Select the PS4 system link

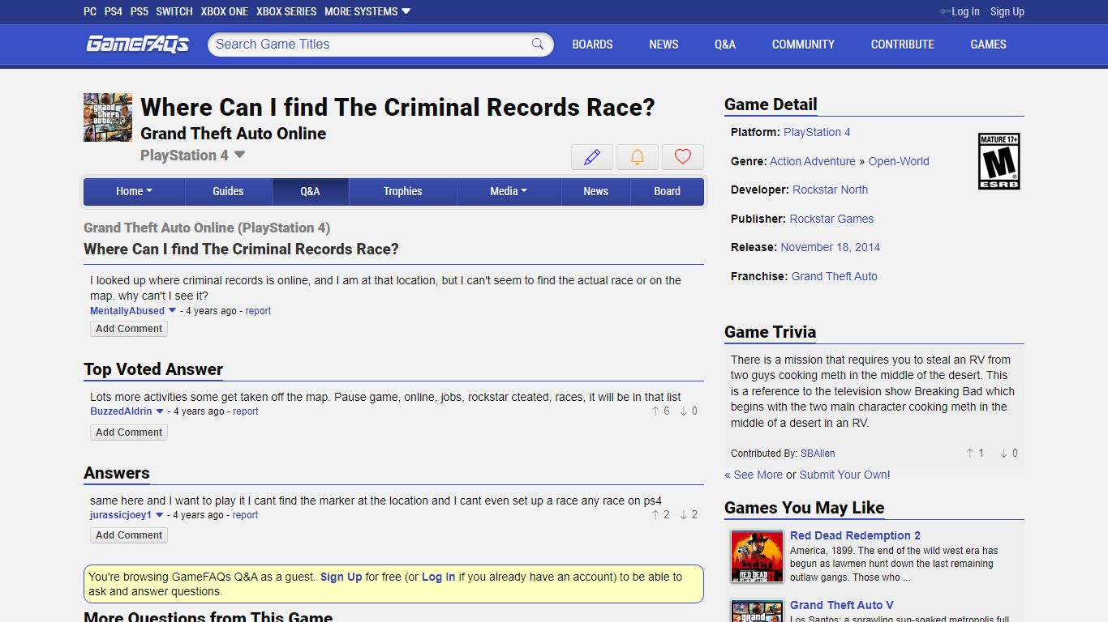[x=114, y=11]
